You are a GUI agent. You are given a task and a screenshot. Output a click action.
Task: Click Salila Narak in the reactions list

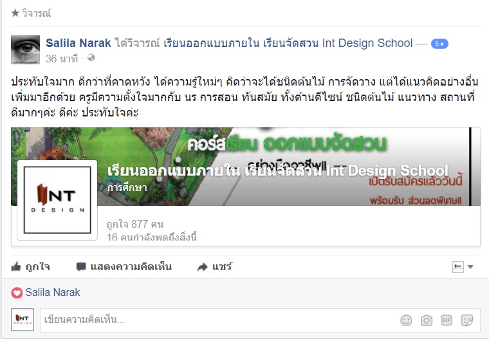click(52, 292)
